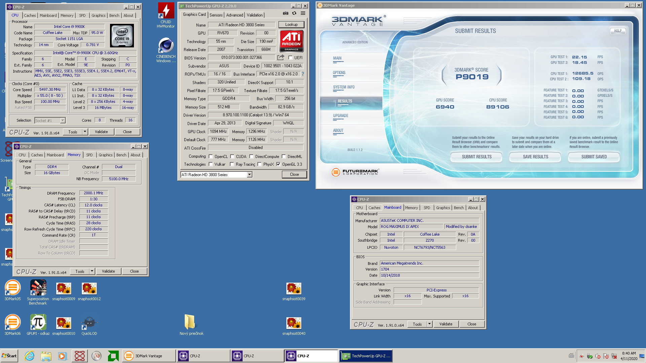
Task: Open the 3DMark05 desktop shortcut
Action: (12, 290)
